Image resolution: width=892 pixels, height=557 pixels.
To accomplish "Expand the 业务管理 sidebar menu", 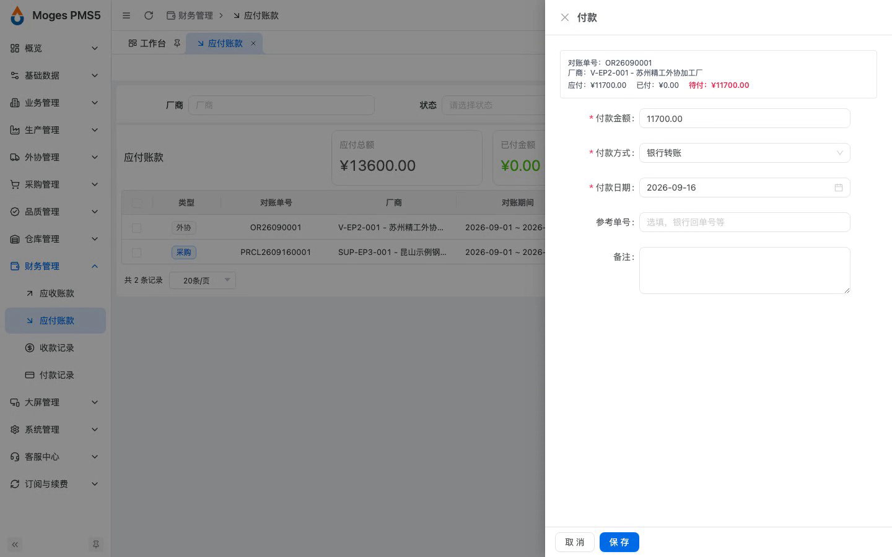I will tap(55, 103).
